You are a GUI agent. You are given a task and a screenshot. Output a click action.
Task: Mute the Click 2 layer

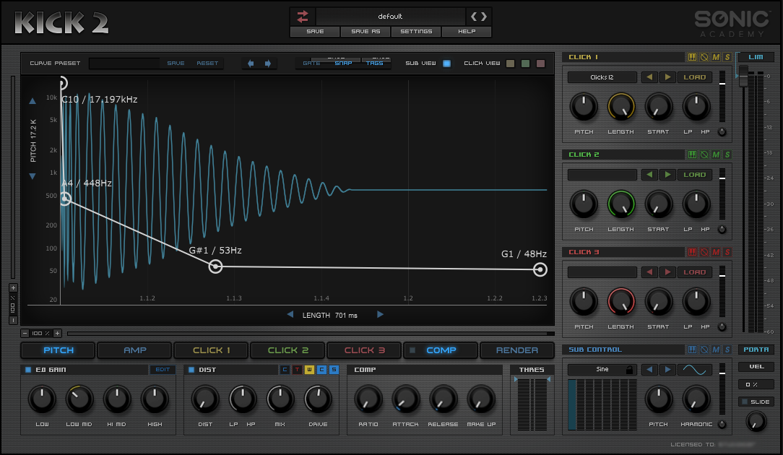pyautogui.click(x=716, y=155)
